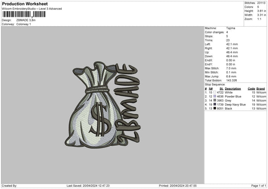This screenshot has height=189, width=268.
Task: Click the Total Bobbin value '143.33ft'
Action: pyautogui.click(x=231, y=80)
